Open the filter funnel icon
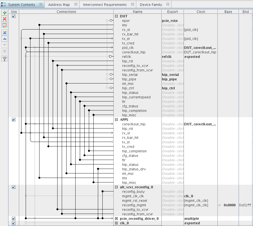This screenshot has width=253, height=226. click(x=5, y=58)
